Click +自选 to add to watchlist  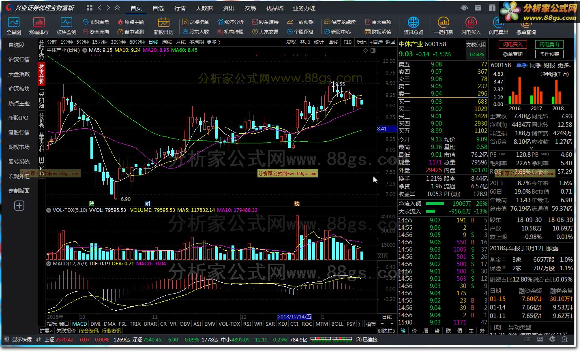(376, 42)
